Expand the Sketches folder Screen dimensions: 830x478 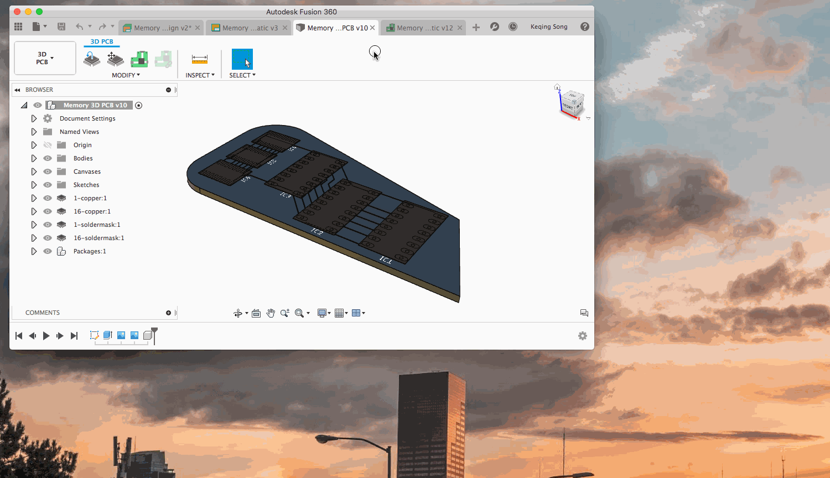34,185
